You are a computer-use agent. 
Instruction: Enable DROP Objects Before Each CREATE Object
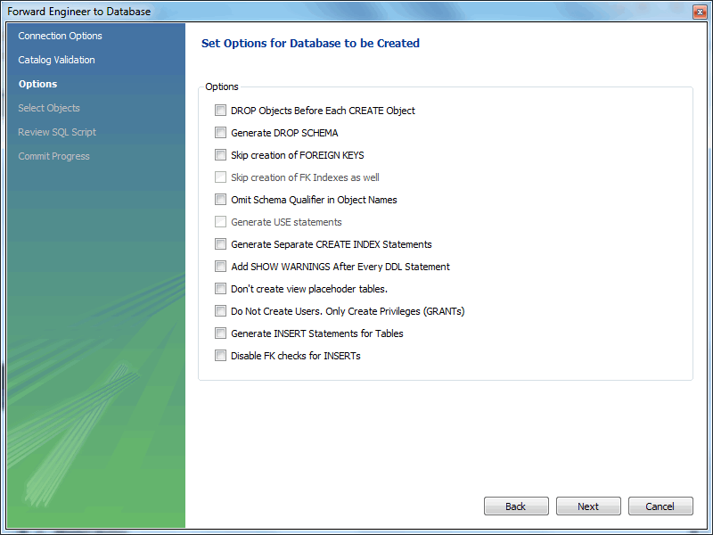point(220,111)
